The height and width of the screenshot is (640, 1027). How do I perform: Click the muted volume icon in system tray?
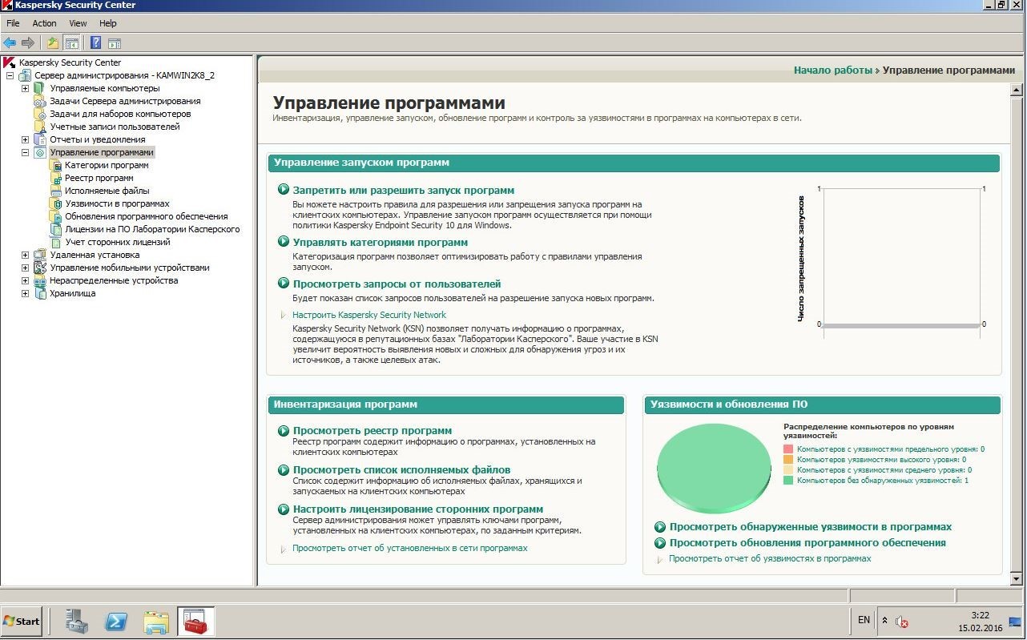point(901,621)
